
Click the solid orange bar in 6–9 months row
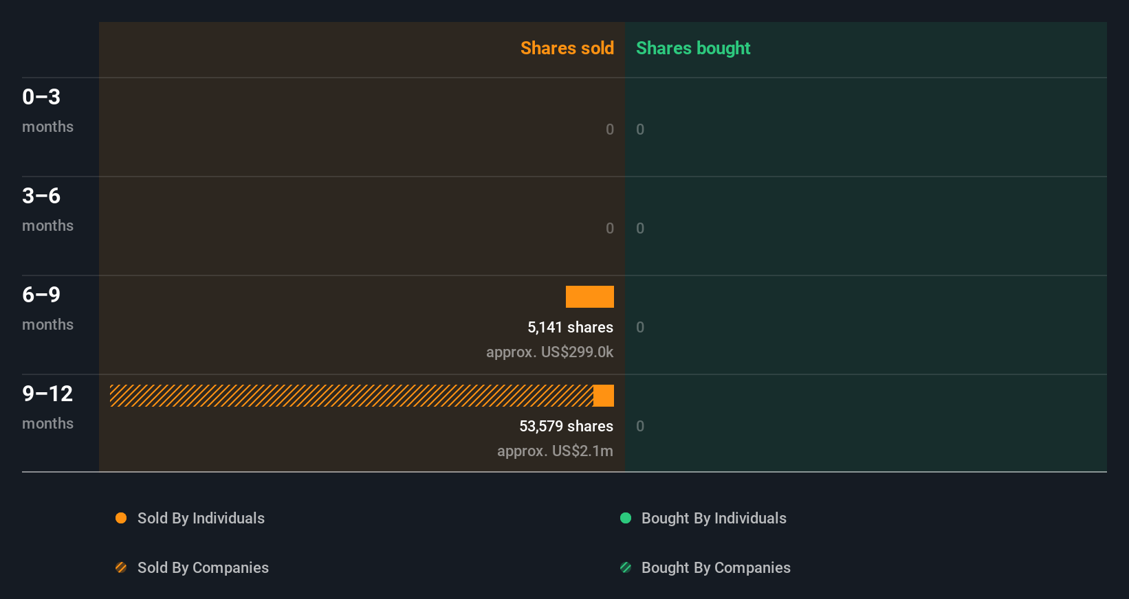[x=590, y=297]
